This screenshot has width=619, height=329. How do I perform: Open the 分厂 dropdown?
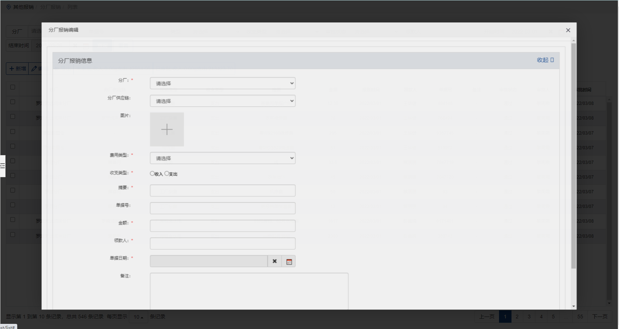click(x=222, y=83)
